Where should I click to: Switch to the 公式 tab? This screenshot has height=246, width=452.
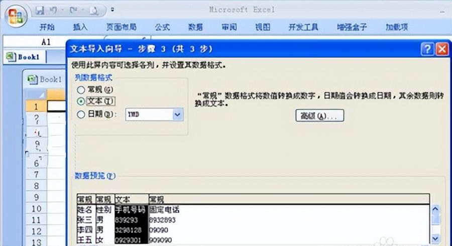(162, 27)
